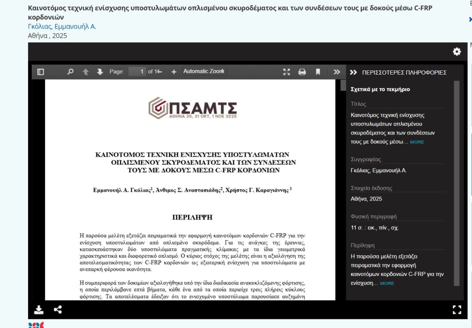
Task: Click the Αθήνα, 2025 value in the panel
Action: tap(366, 199)
